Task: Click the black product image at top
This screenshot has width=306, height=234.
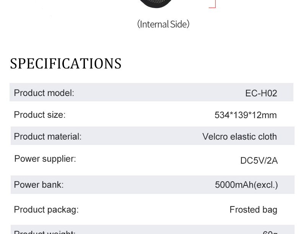Action: coord(156,4)
